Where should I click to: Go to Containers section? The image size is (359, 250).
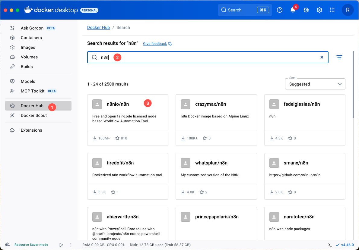[x=38, y=38]
